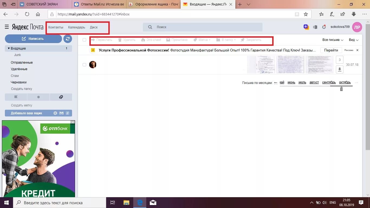The width and height of the screenshot is (370, 208).
Task: Click the set-tabs-aside icon in Edge
Action: (12, 4)
